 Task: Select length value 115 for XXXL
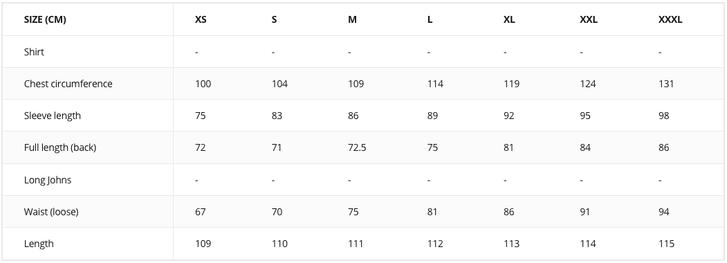click(666, 244)
